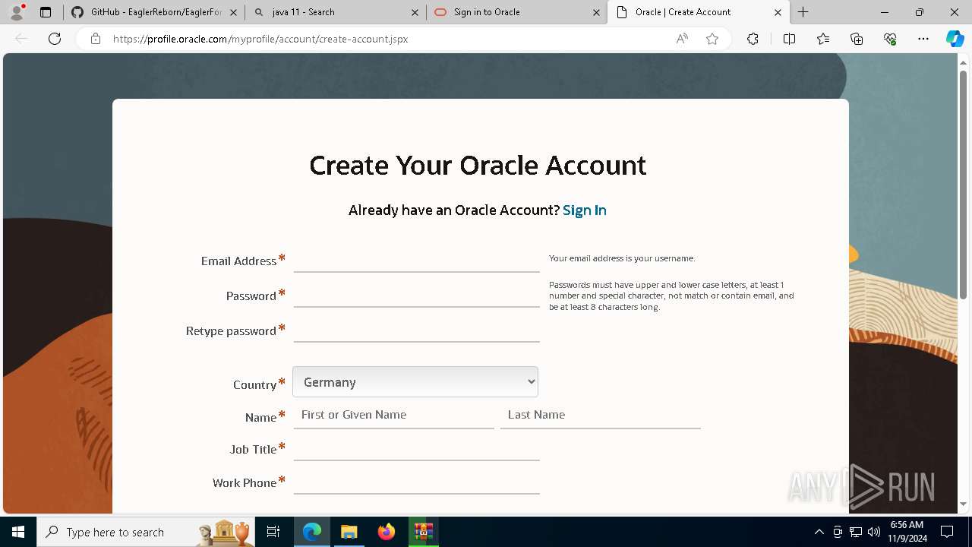Open the tab actions menu icon
The height and width of the screenshot is (547, 972).
click(x=46, y=12)
